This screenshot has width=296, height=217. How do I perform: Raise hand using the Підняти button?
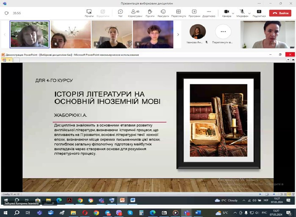coord(150,13)
